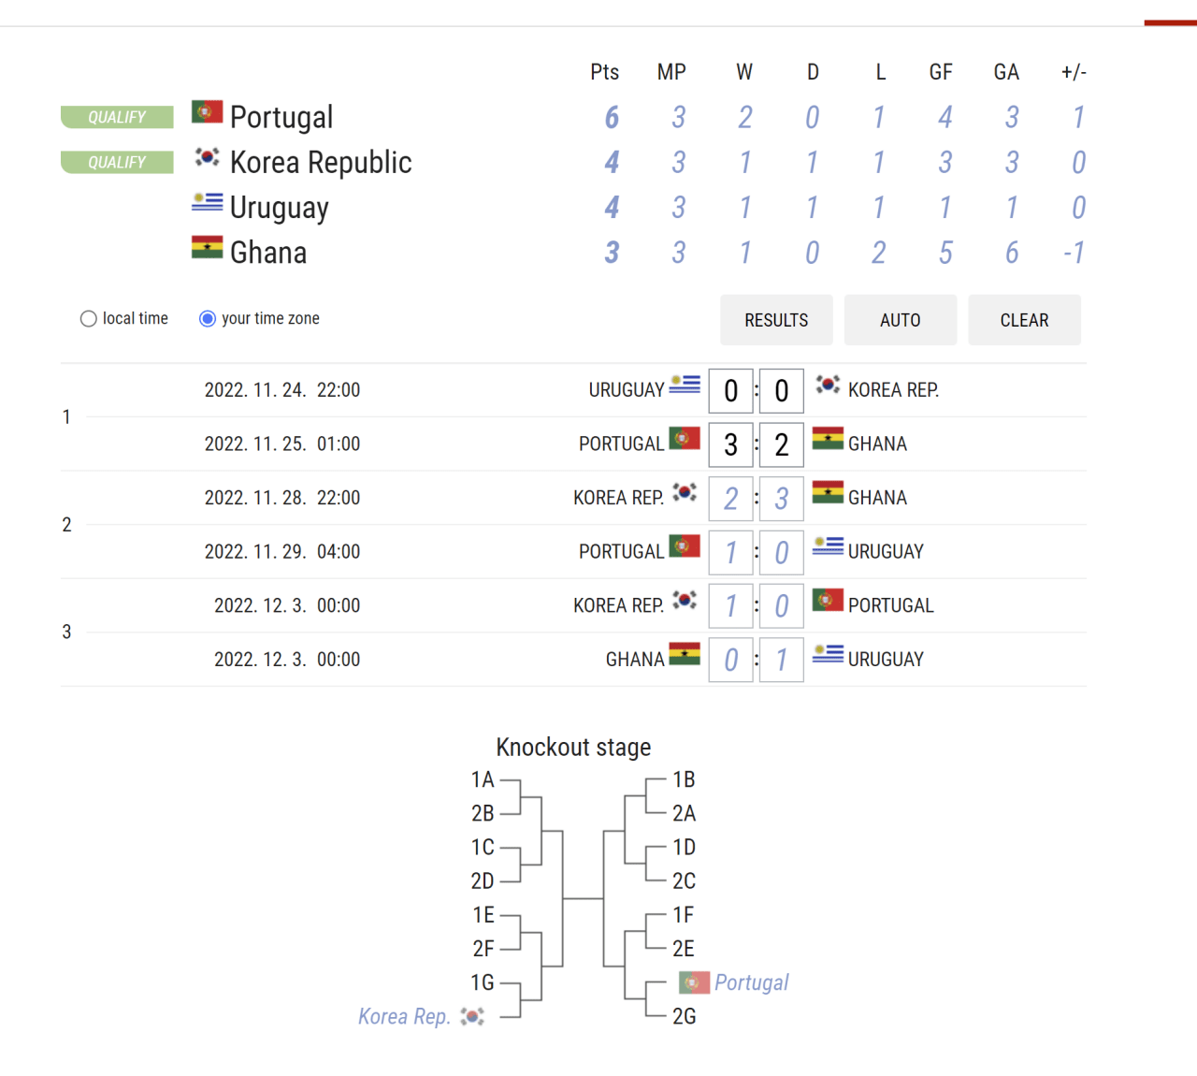Viewport: 1197px width, 1076px height.
Task: Click Portugal's 6 points value
Action: coord(612,117)
